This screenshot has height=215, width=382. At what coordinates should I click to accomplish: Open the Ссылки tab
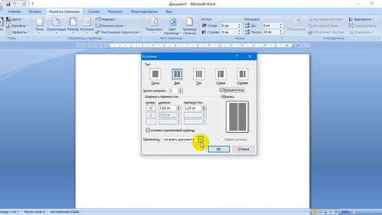click(x=94, y=11)
